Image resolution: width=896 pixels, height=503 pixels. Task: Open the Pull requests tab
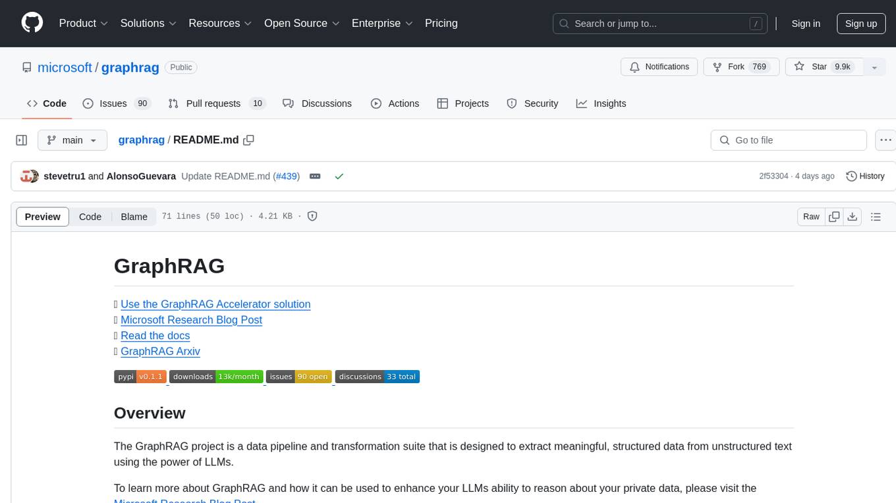point(216,103)
